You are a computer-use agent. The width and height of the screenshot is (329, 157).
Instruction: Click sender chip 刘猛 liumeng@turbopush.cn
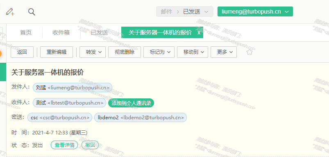73,88
